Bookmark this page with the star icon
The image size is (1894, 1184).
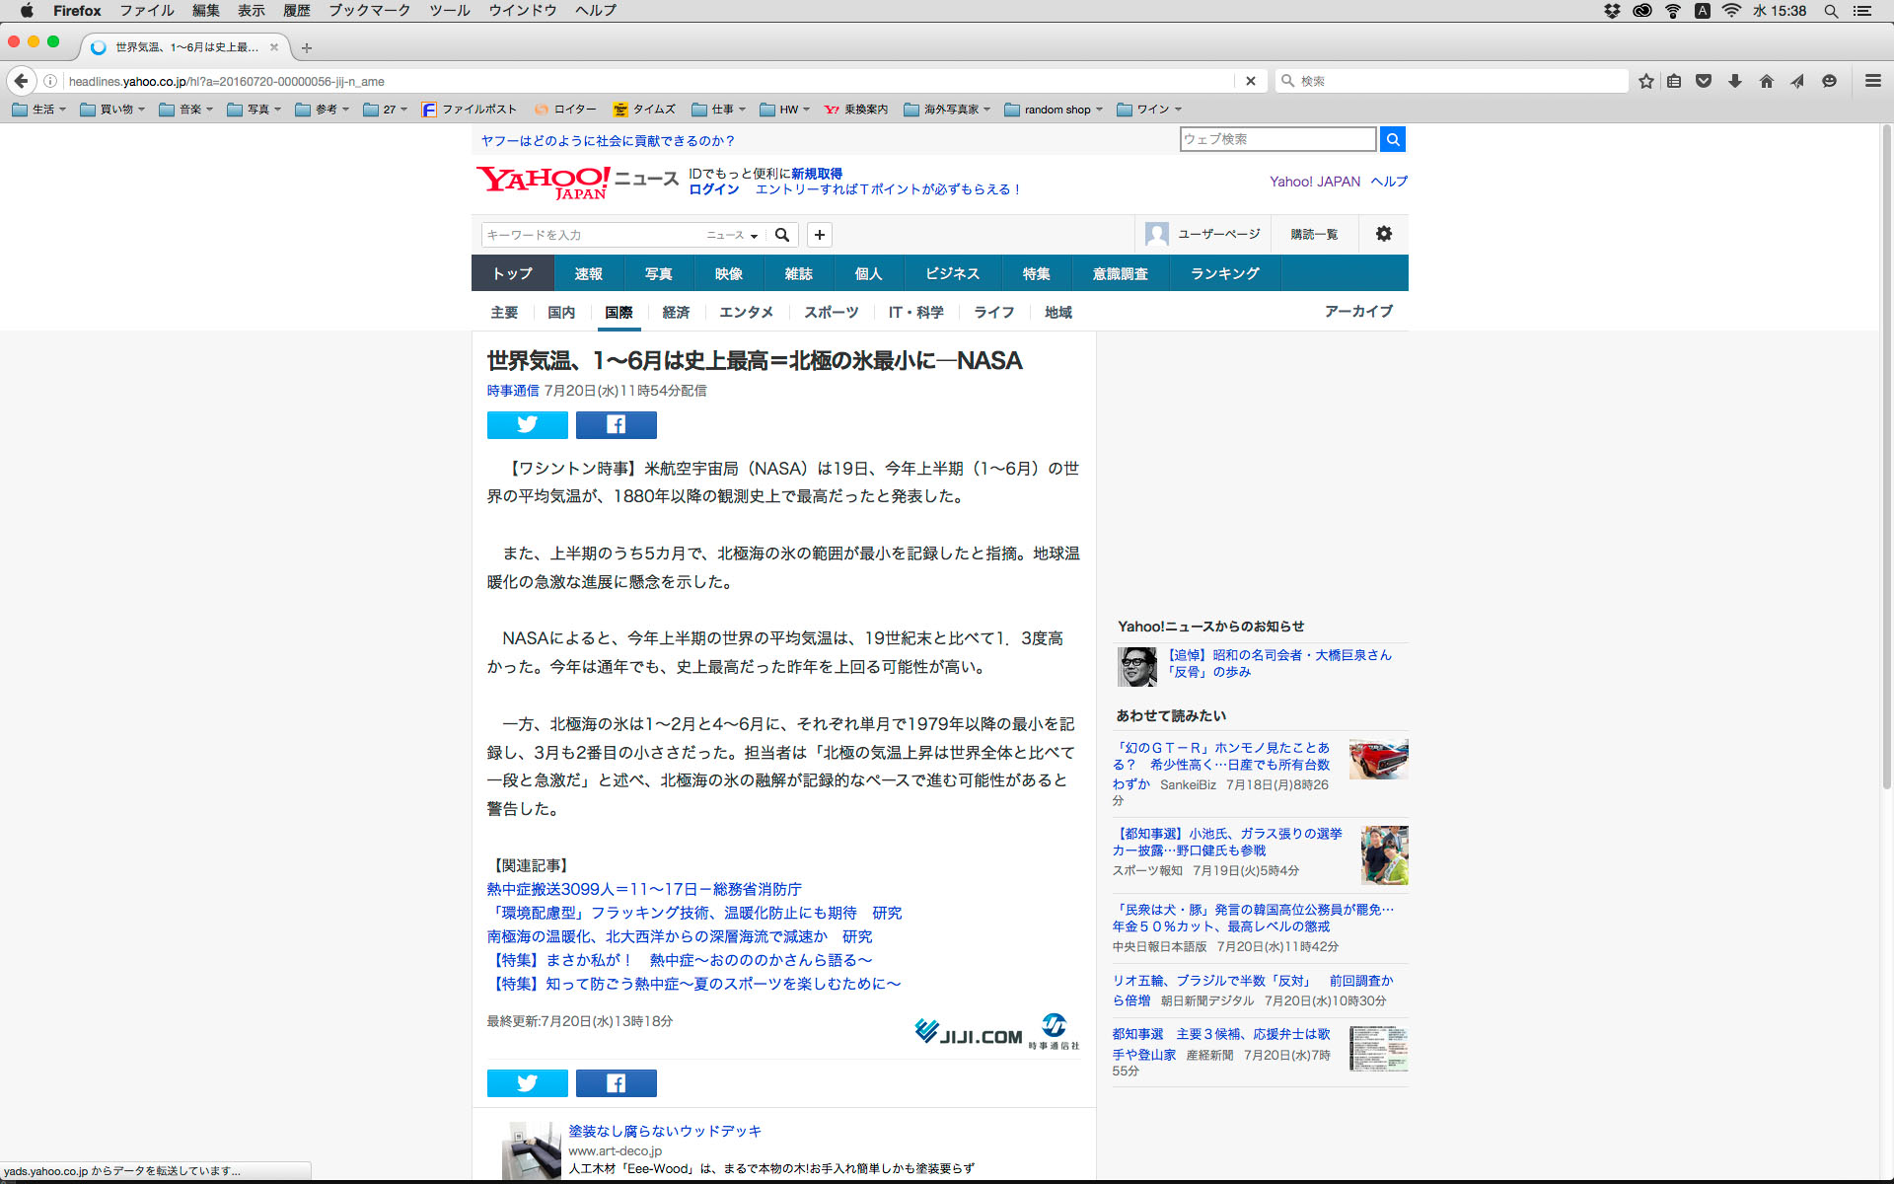pos(1645,81)
